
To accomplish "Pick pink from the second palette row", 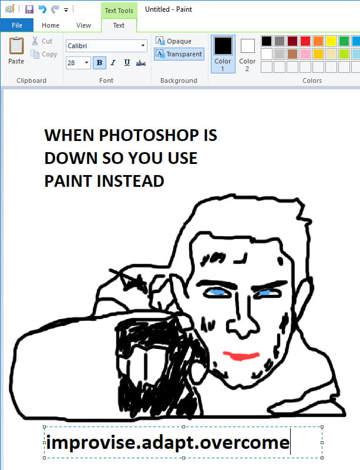I will pos(305,54).
